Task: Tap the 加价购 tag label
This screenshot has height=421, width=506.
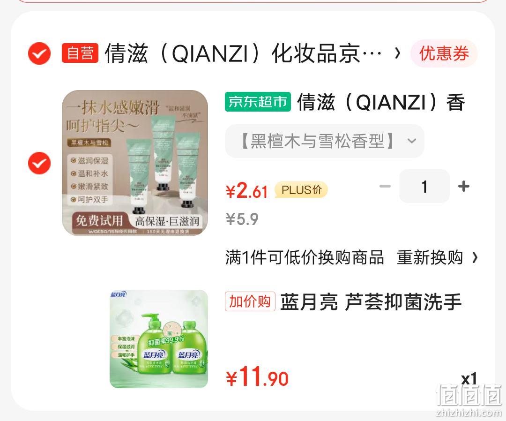Action: pos(250,301)
